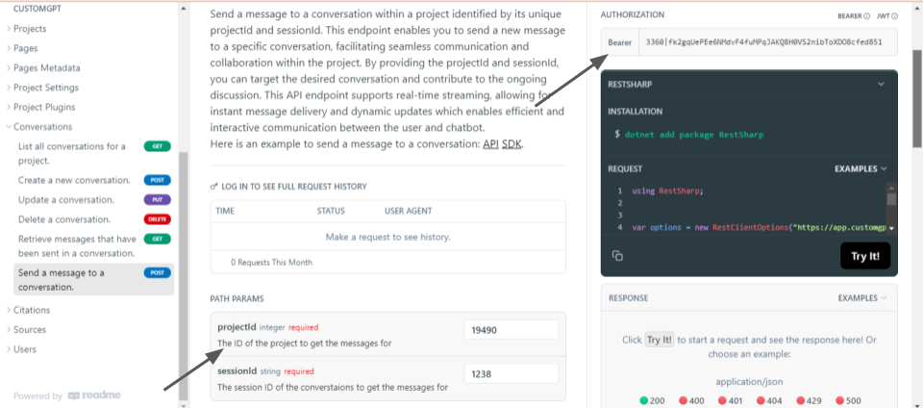Viewport: 923px width, 408px height.
Task: Select the 200 response status
Action: (652, 400)
